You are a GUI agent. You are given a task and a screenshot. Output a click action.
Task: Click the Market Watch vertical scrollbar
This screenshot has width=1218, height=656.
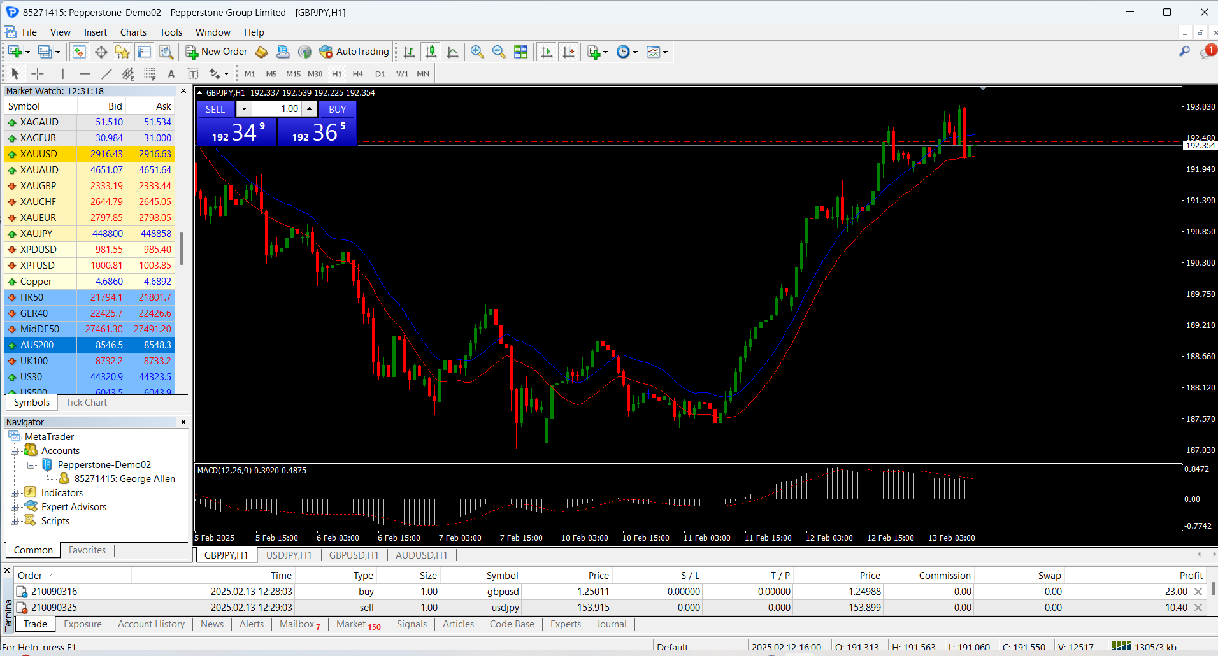182,248
